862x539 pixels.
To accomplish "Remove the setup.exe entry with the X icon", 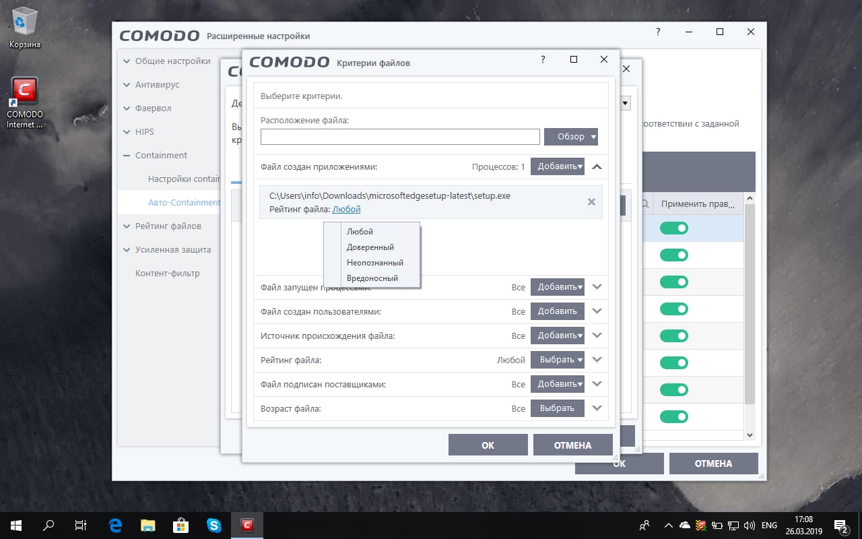I will 591,201.
